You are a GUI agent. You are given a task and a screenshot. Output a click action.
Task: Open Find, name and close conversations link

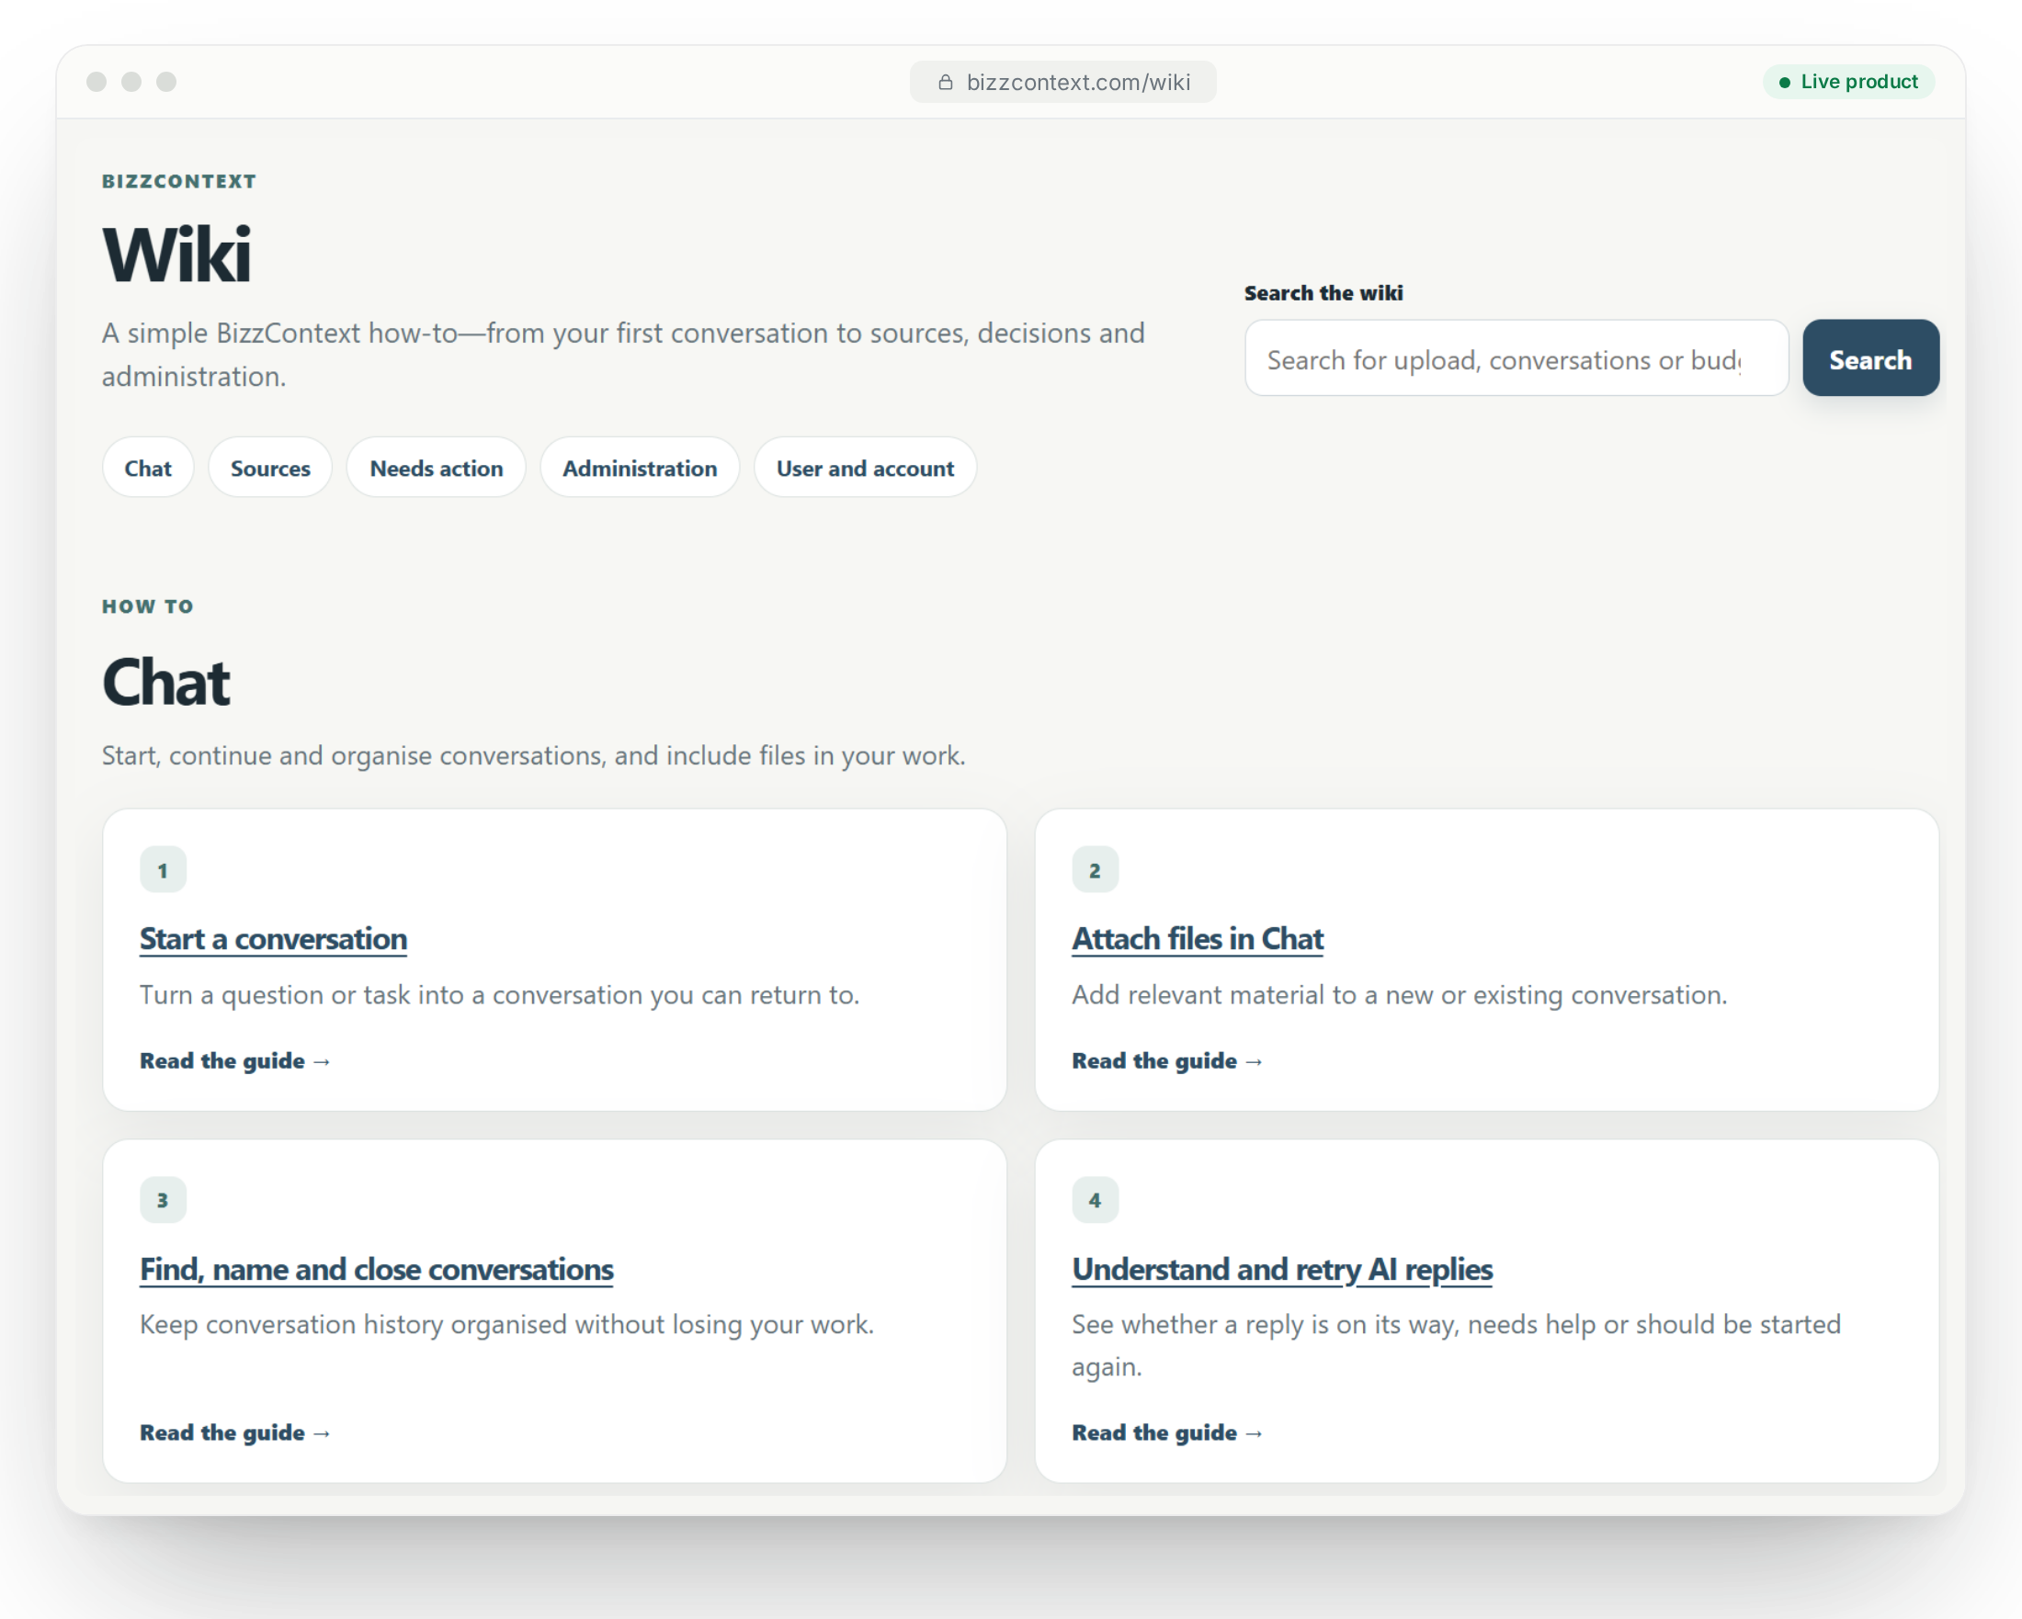[376, 1268]
